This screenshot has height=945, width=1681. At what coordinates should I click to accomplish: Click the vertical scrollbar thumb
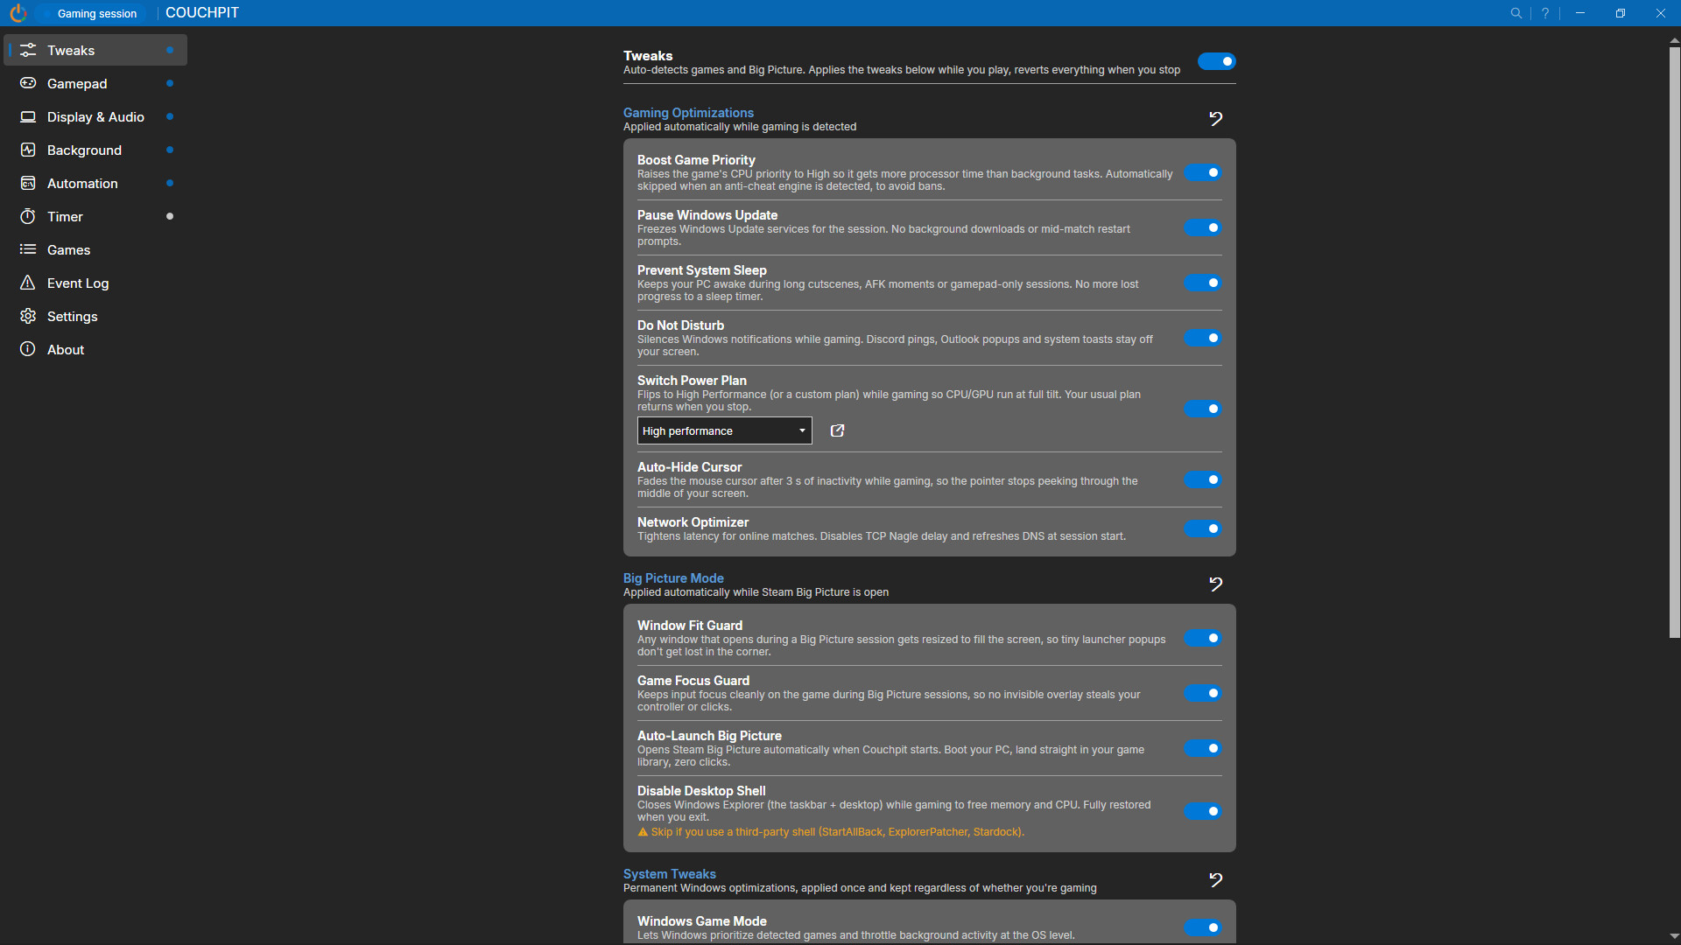1674,342
